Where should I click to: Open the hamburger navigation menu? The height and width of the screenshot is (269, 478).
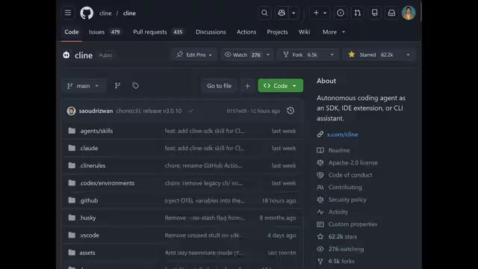click(68, 13)
